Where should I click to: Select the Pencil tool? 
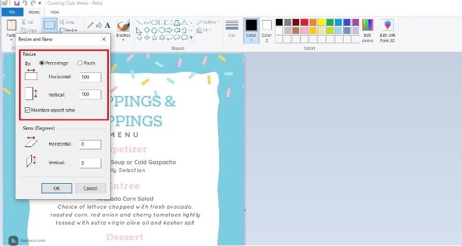pos(91,25)
